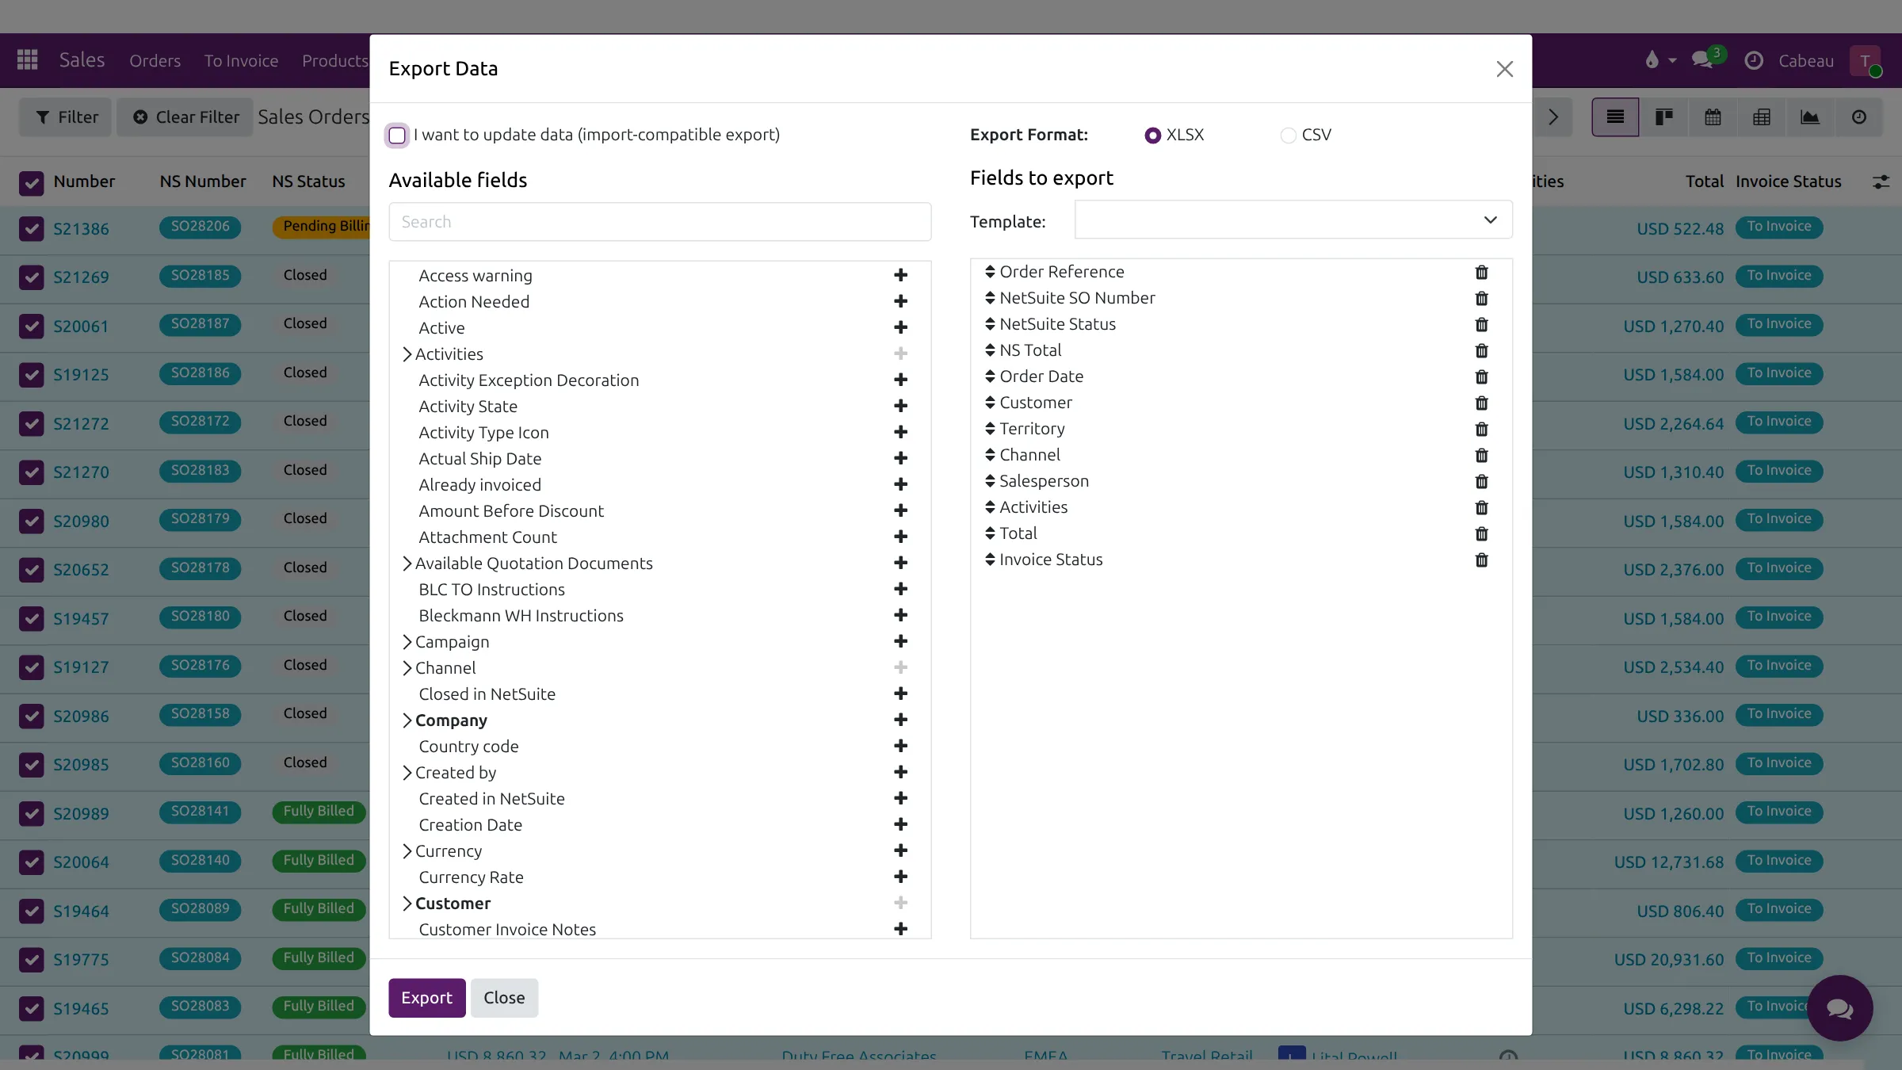The height and width of the screenshot is (1070, 1902).
Task: Remove Order Reference from export fields
Action: pyautogui.click(x=1481, y=272)
